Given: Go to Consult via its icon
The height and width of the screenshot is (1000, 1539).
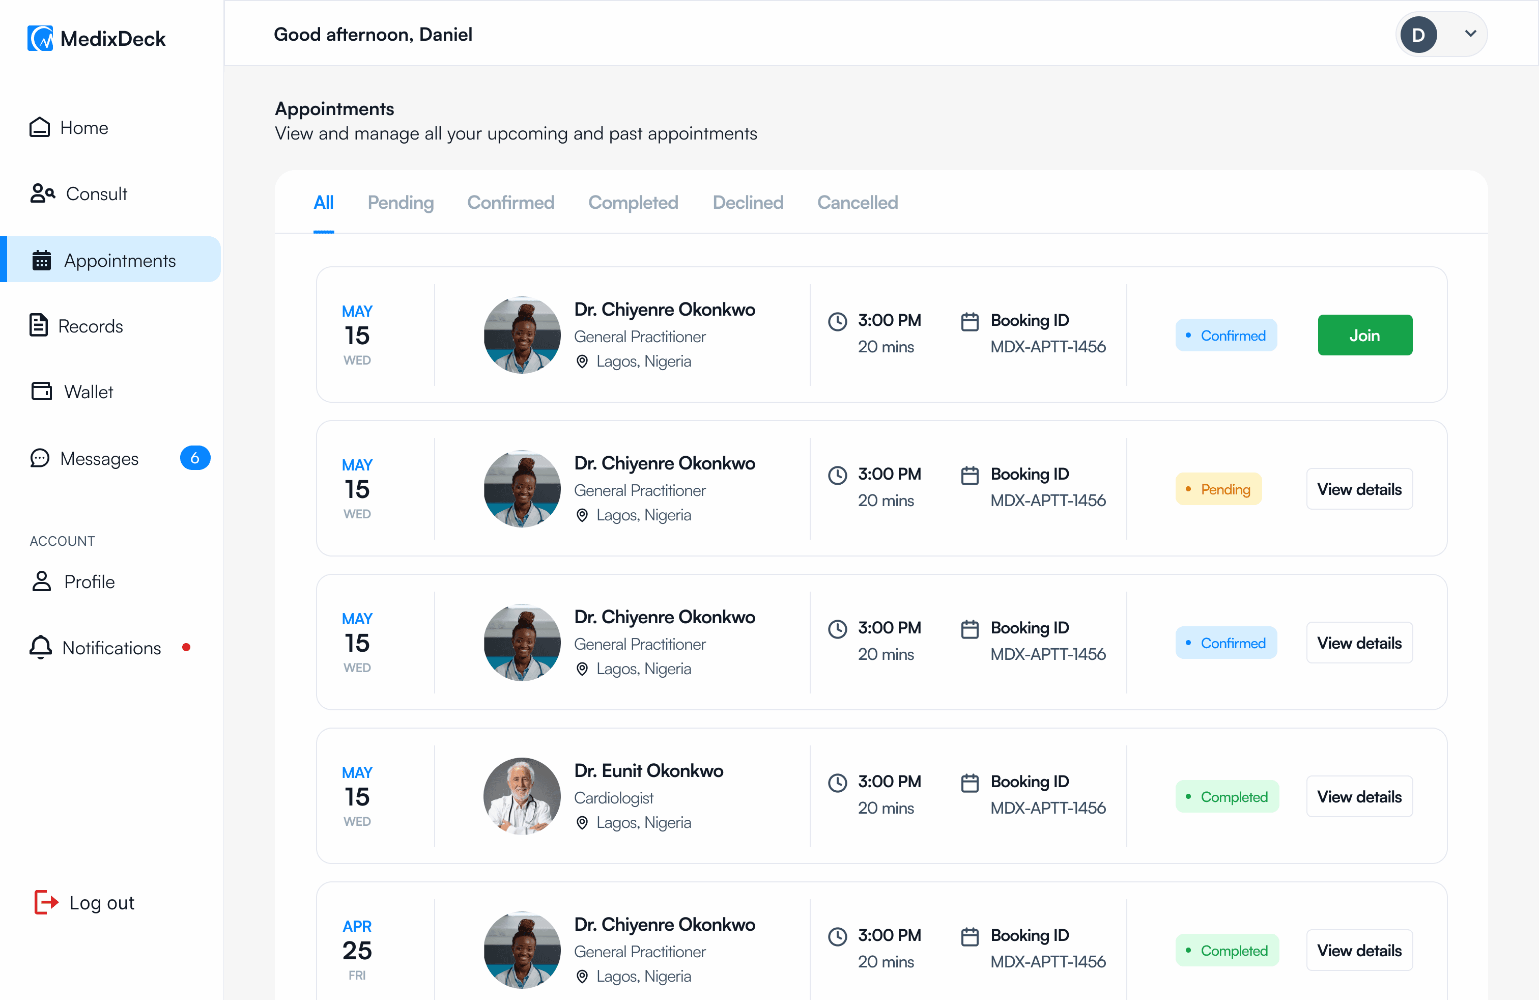Looking at the screenshot, I should click(43, 193).
